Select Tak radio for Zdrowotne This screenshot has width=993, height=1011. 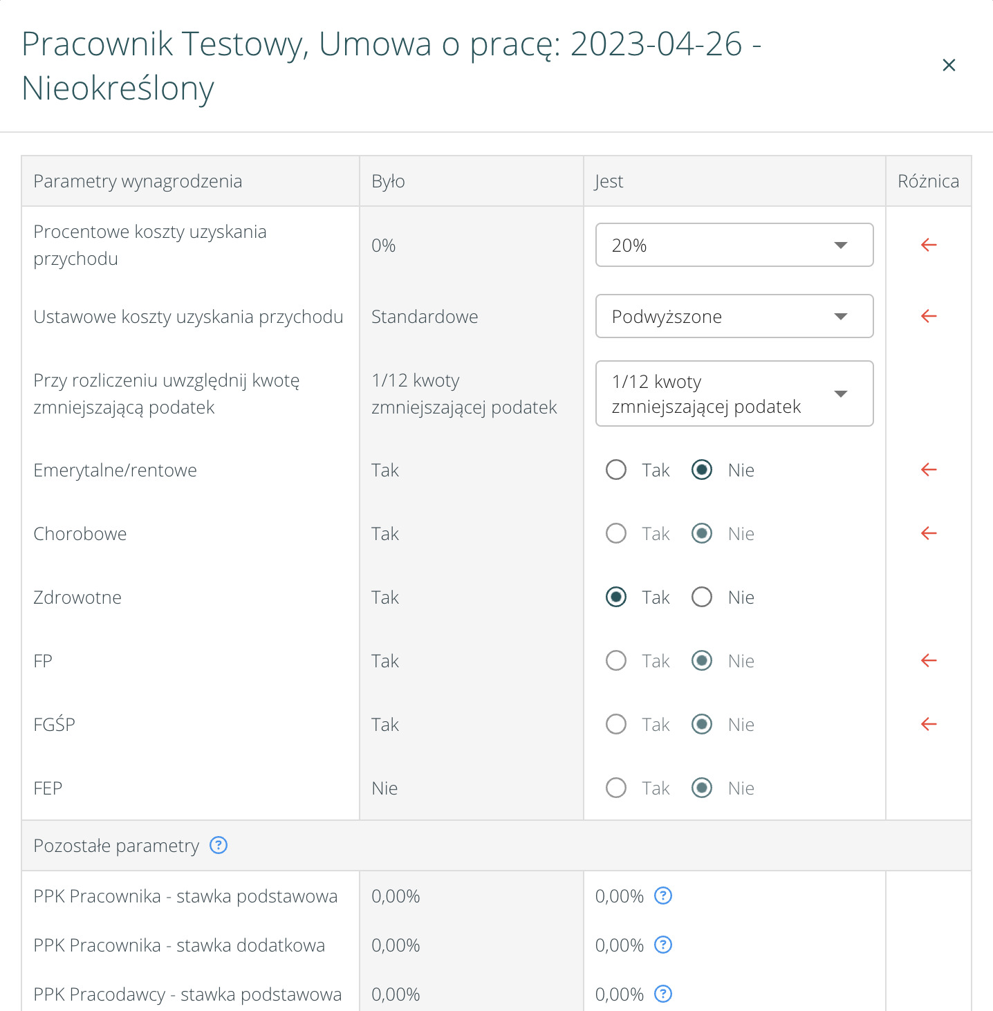pos(616,597)
